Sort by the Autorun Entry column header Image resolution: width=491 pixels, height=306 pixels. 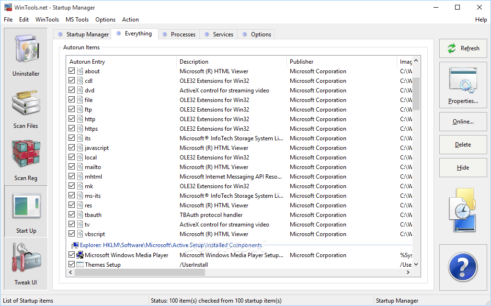[122, 62]
